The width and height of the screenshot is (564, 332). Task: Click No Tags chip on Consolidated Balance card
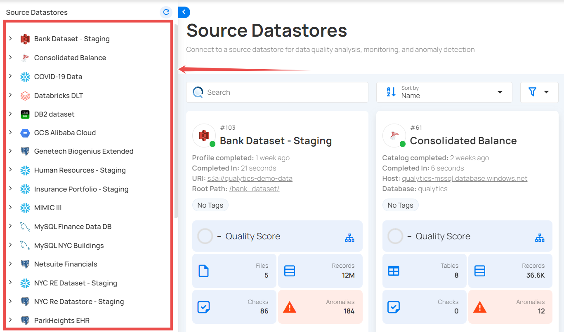401,205
